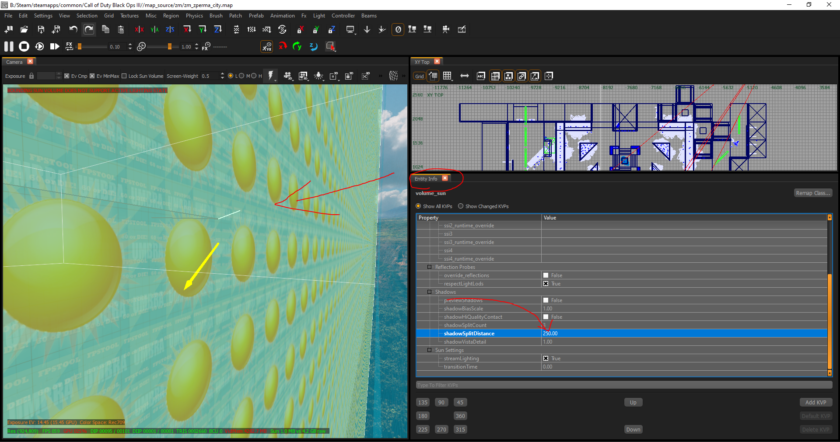Click the Add KVP button
The image size is (840, 442).
[816, 403]
